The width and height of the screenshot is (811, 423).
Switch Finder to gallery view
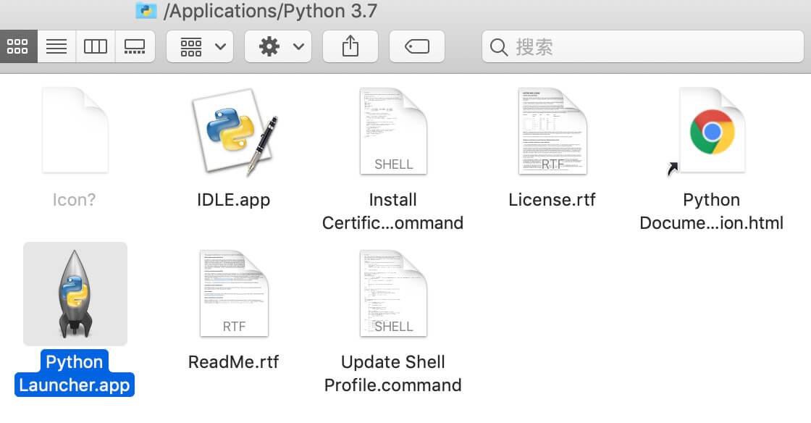click(135, 46)
